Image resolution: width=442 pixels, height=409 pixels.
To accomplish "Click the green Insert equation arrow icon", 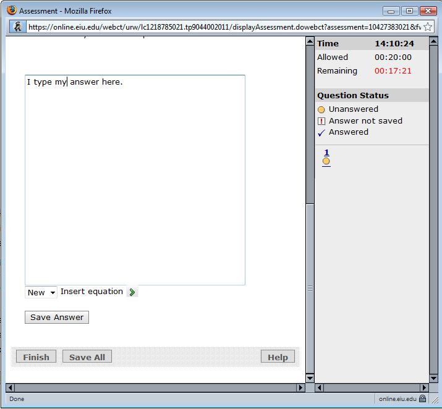I will [132, 292].
